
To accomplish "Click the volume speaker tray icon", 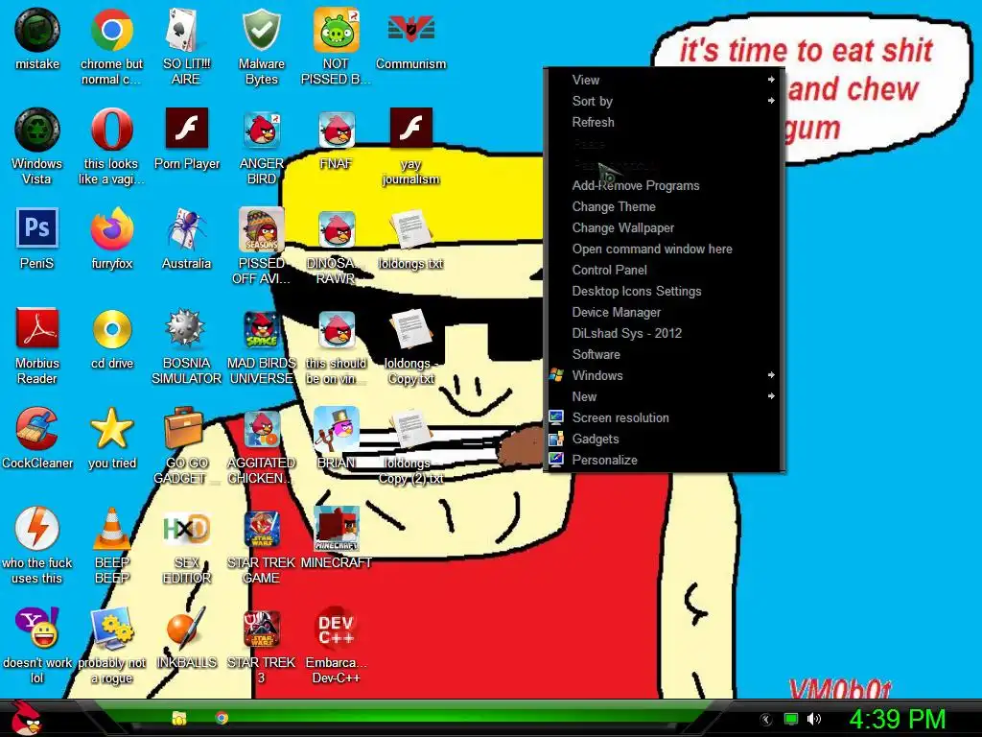I will 814,719.
